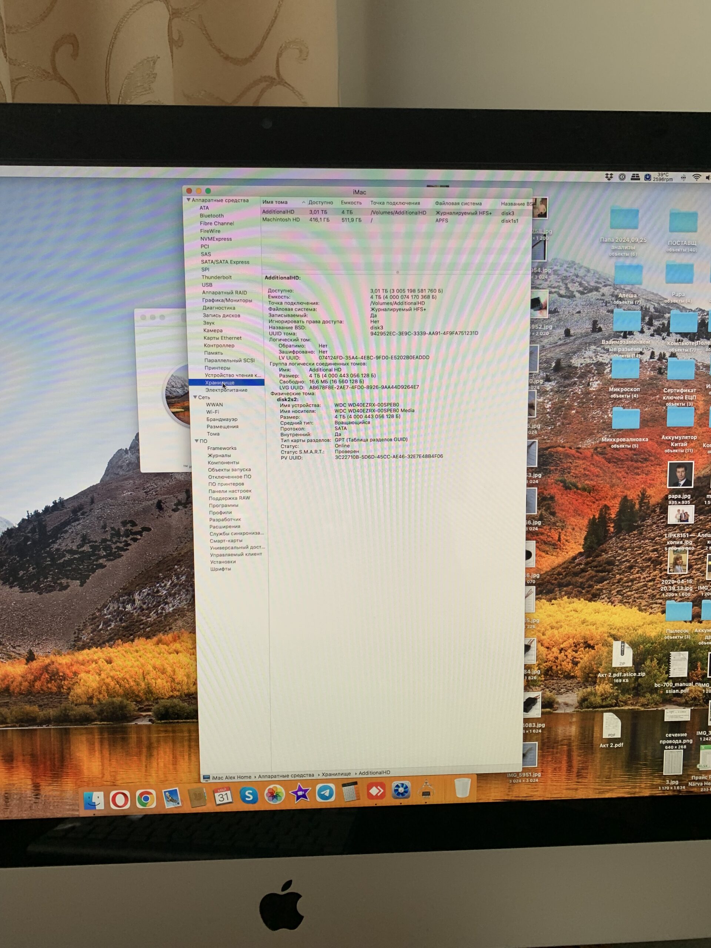Select ATA in the sidebar
The image size is (711, 948).
coord(204,208)
